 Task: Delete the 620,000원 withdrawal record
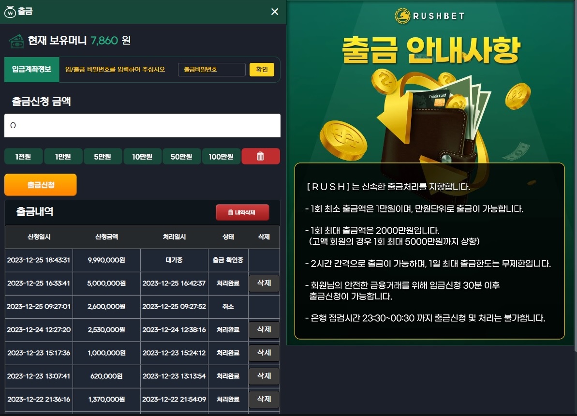click(x=264, y=376)
